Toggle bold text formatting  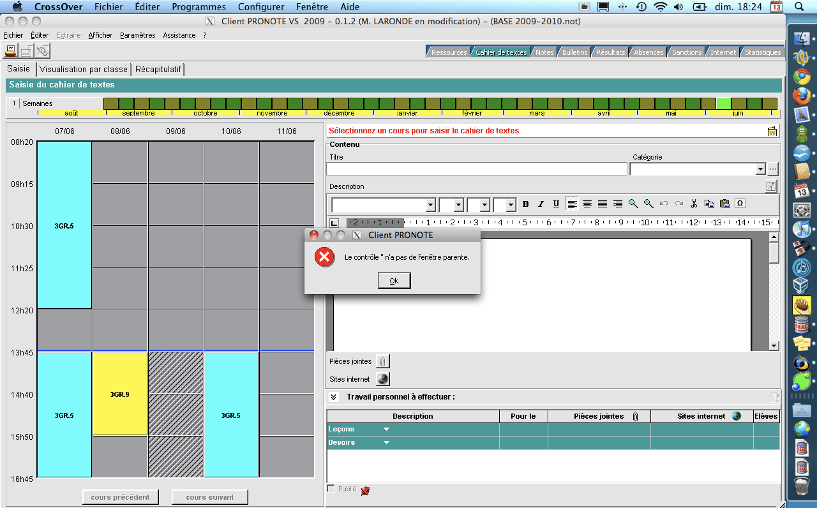pos(526,204)
